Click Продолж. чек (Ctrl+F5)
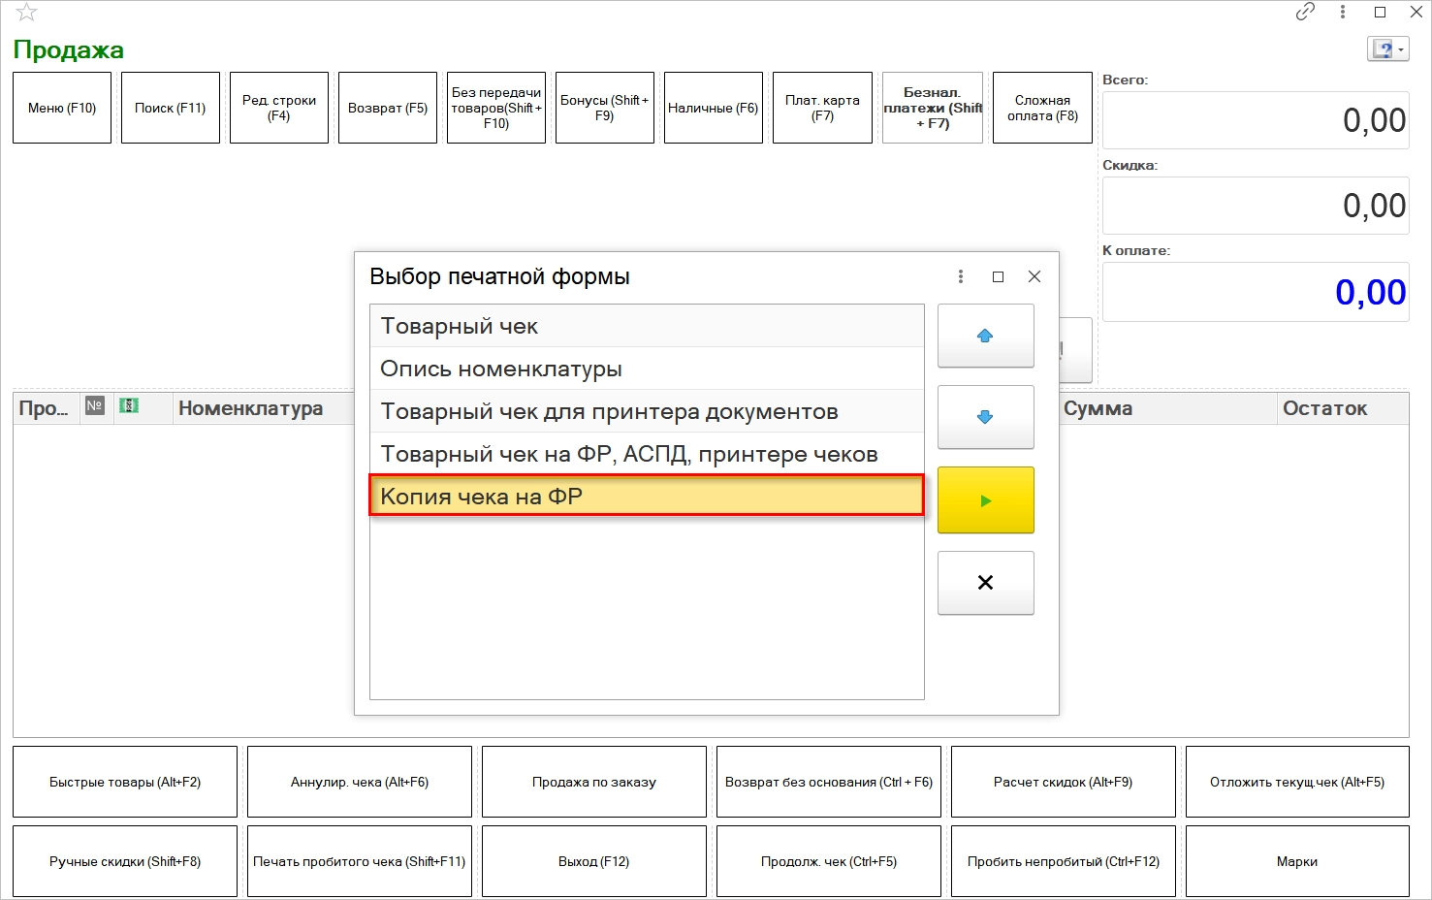The width and height of the screenshot is (1432, 900). [x=829, y=861]
